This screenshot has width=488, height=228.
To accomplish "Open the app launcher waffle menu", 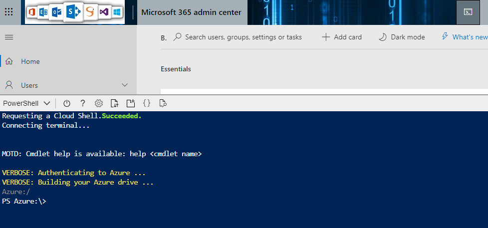I will (8, 12).
